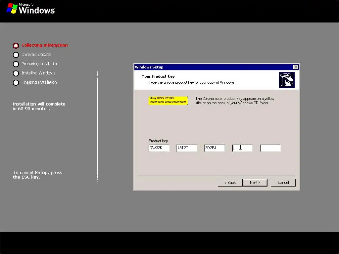Click the Windows Setup title bar

(217, 67)
